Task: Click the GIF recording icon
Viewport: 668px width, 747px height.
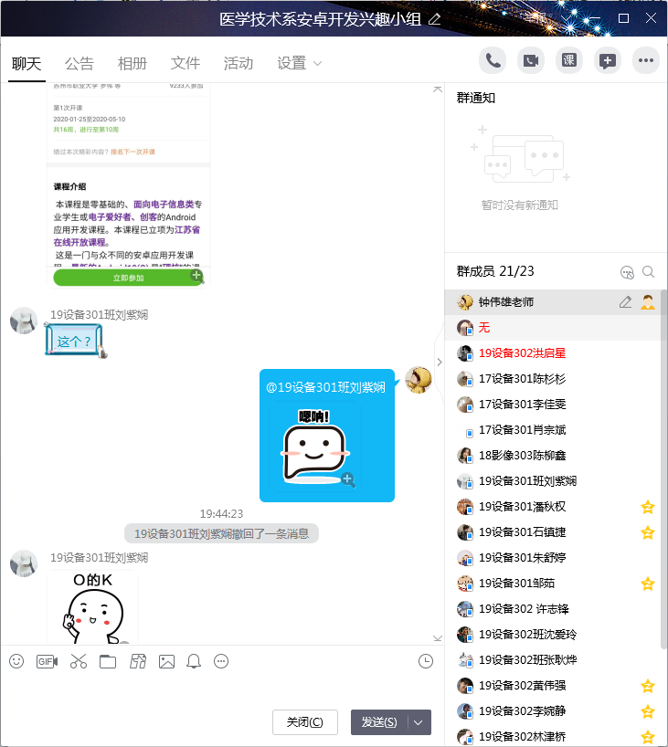Action: click(47, 661)
